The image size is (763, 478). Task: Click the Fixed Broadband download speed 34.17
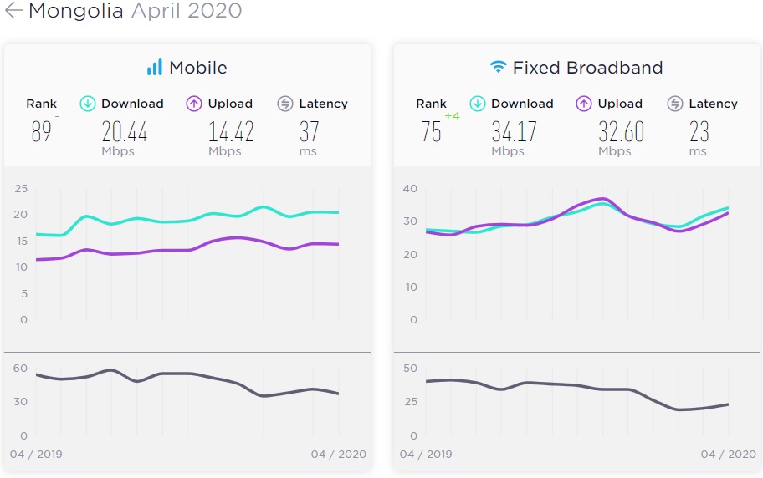click(515, 131)
